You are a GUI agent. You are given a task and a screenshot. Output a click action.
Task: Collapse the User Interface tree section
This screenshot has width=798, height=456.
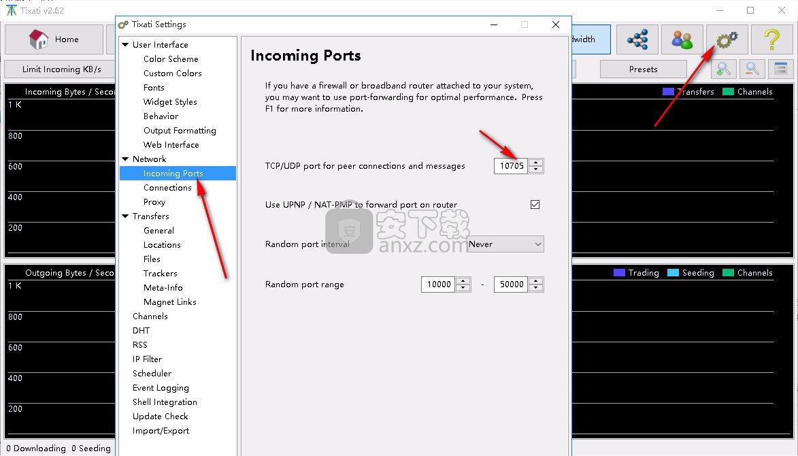click(x=125, y=45)
